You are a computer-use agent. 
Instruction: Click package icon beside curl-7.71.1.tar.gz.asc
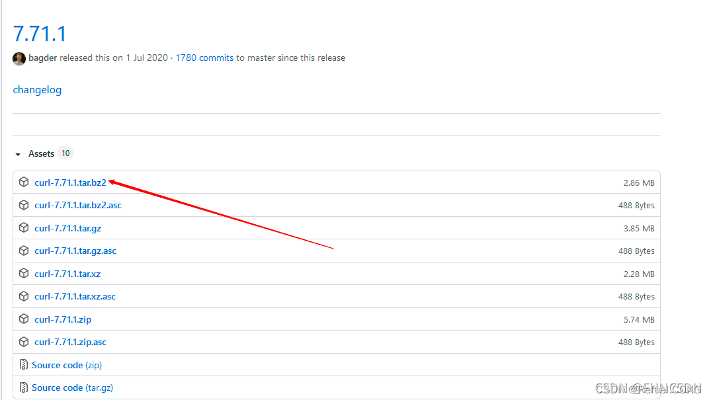click(x=24, y=251)
